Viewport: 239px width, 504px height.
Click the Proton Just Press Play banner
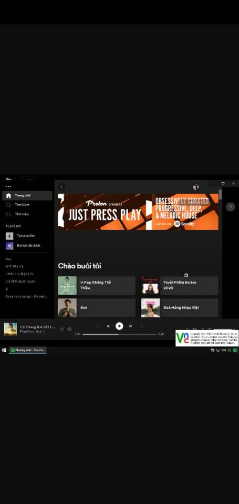[x=138, y=212]
